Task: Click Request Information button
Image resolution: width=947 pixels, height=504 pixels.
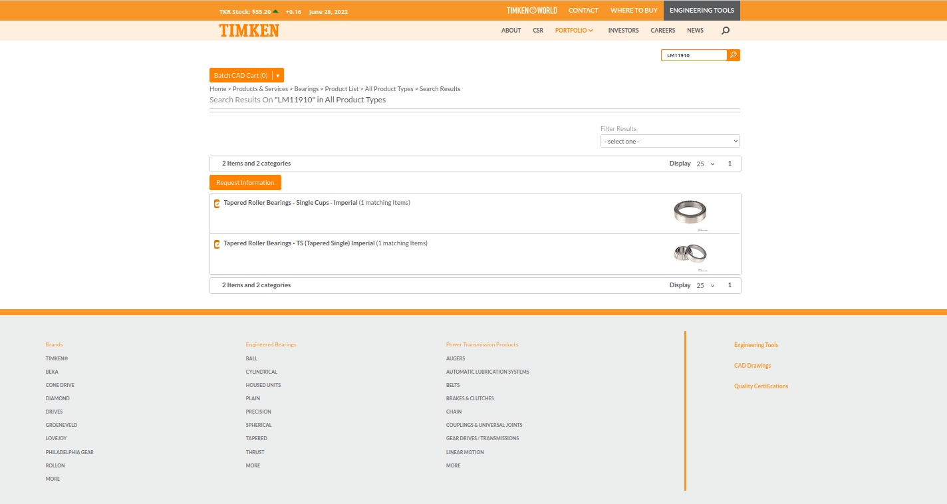Action: click(245, 183)
